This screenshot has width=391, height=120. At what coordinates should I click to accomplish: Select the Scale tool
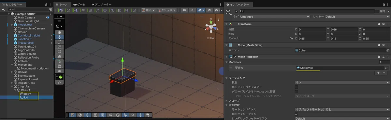(59, 47)
